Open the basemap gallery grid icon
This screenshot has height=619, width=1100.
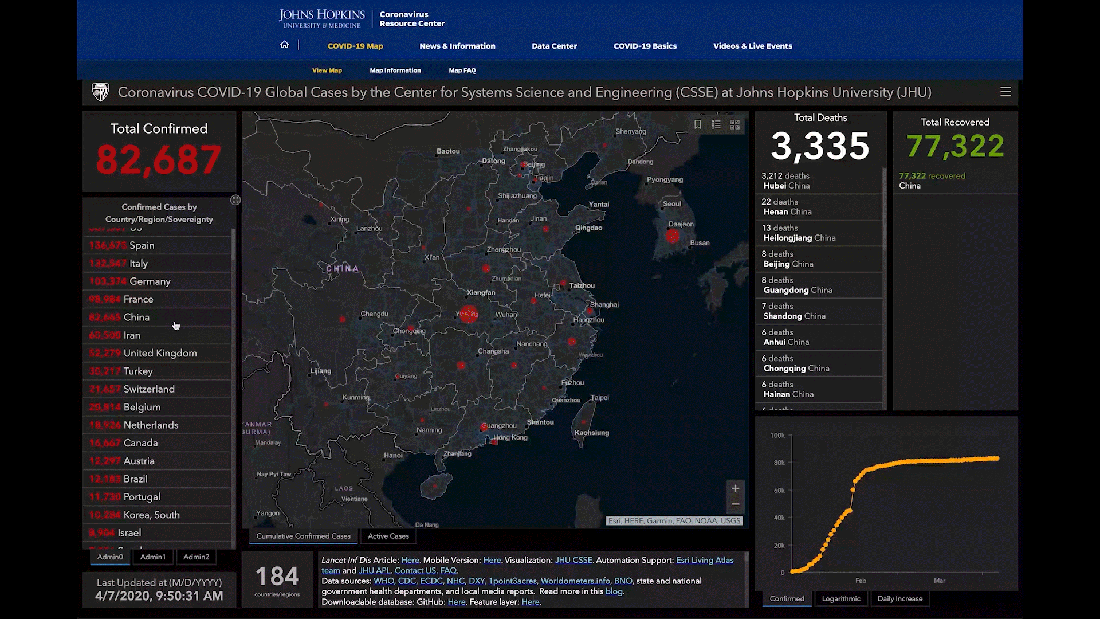pos(734,124)
